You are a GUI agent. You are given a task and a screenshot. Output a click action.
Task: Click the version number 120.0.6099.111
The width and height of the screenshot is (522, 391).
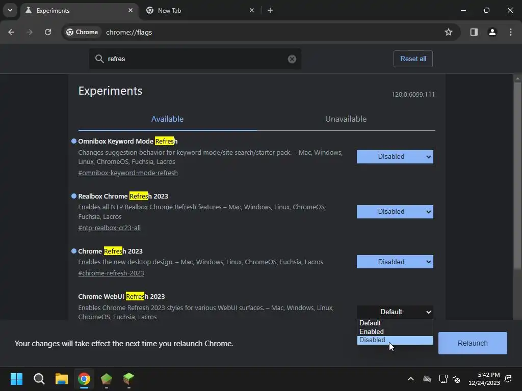point(413,94)
